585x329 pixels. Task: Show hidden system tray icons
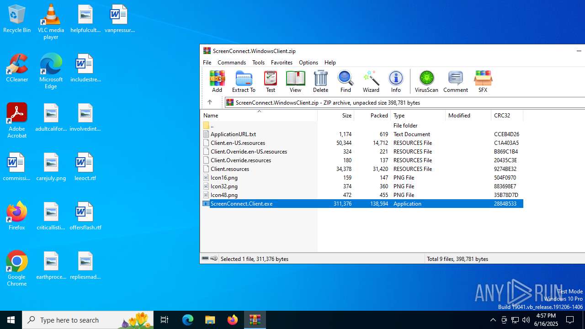click(493, 320)
